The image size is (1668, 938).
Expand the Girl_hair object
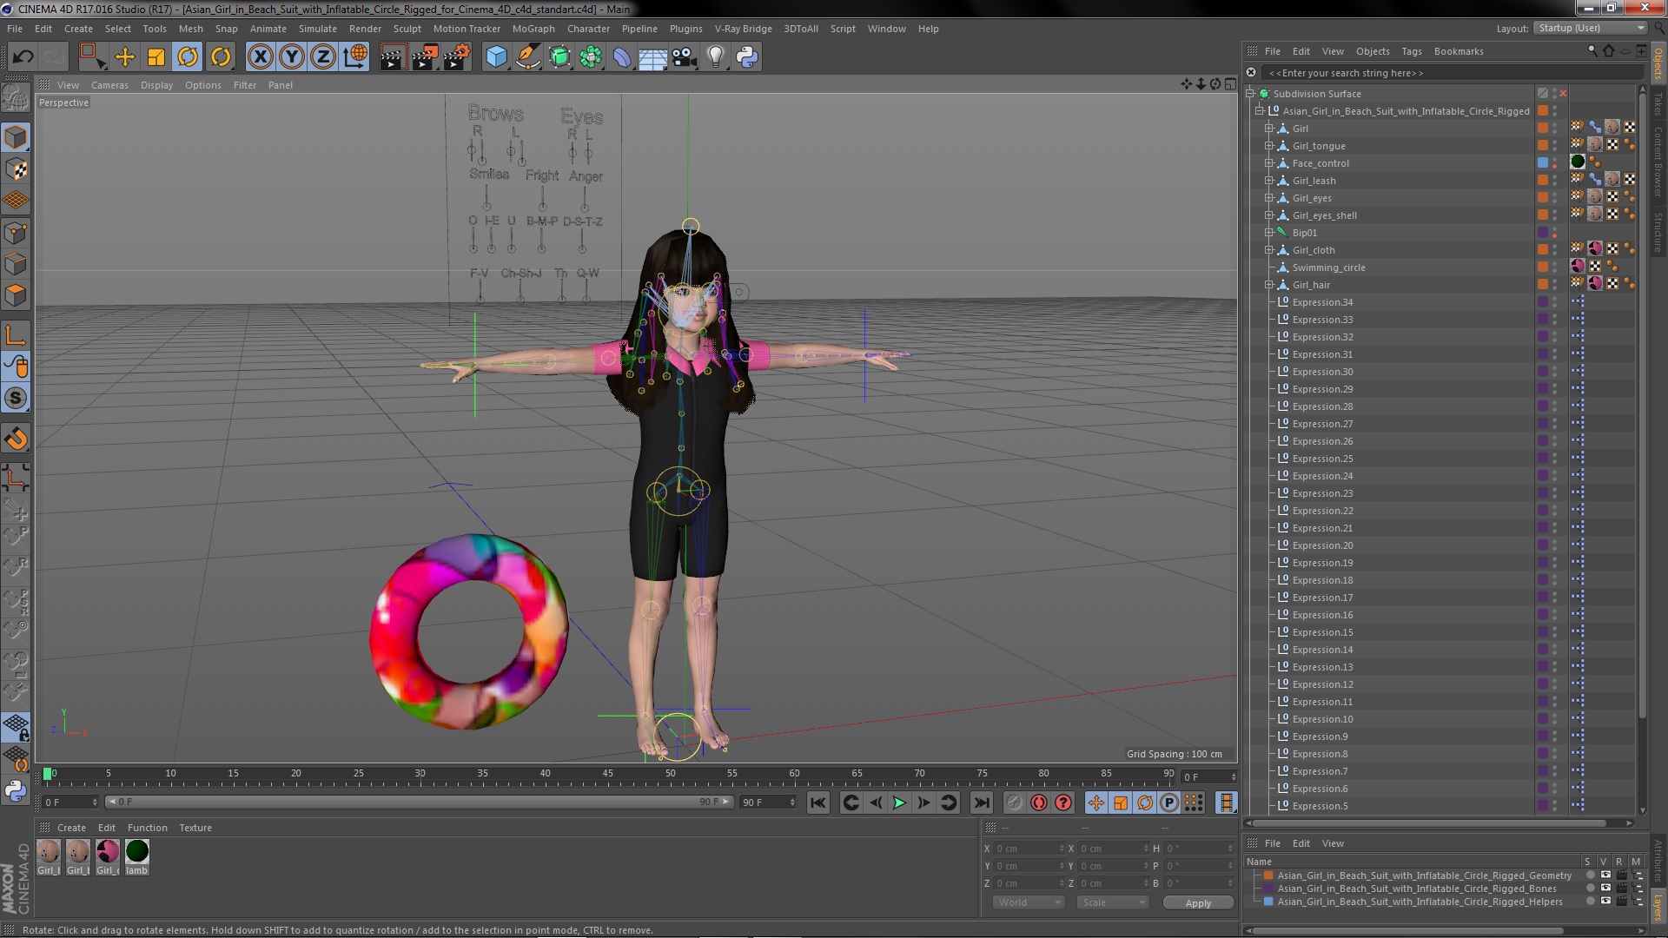point(1269,285)
